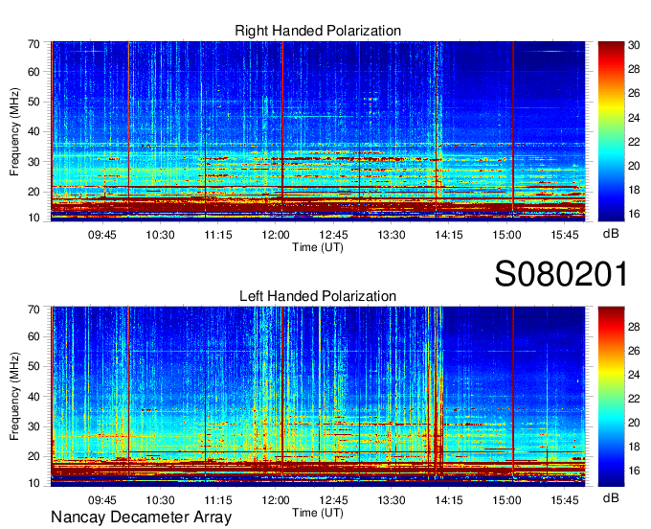651x529 pixels.
Task: Click the 09:45 time tick below the Right Handed plot
Action: pos(102,235)
